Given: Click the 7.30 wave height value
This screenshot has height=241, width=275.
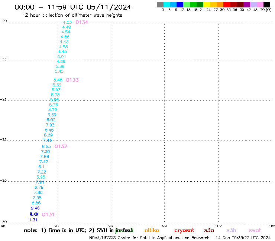Looking at the screenshot, I should point(45,152).
